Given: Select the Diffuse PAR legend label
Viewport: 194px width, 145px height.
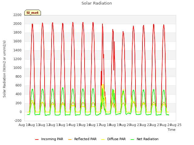Looking at the screenshot, I should coord(116,139).
